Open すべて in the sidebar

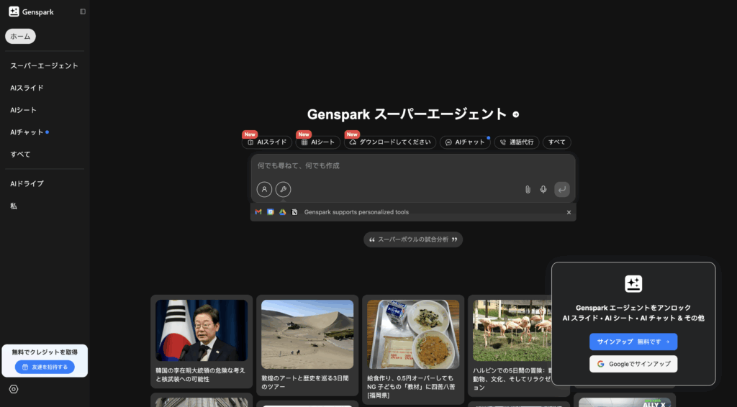[20, 154]
